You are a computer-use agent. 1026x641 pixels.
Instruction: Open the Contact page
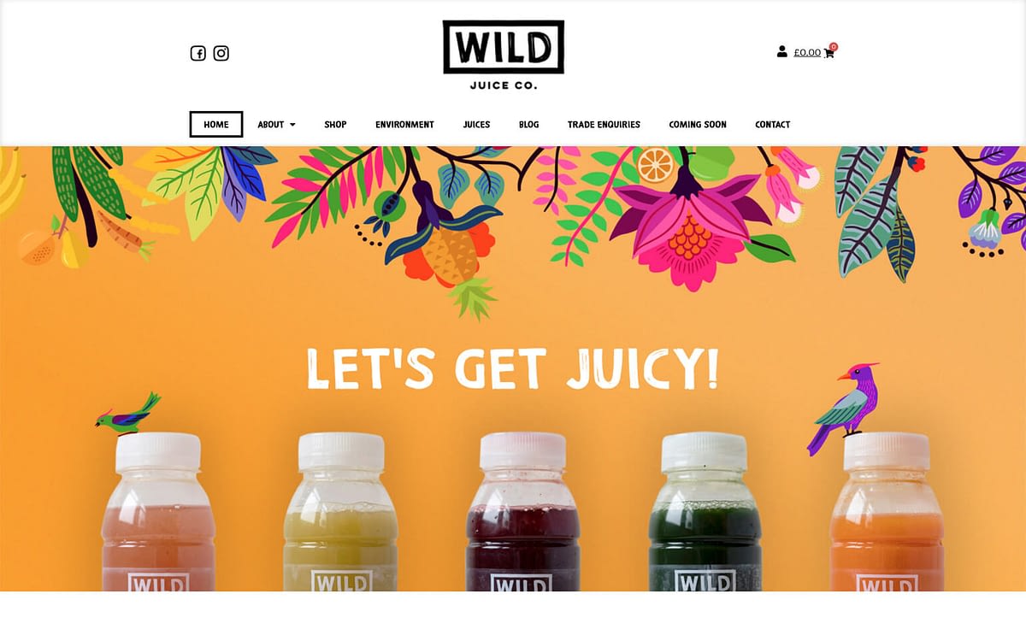[772, 125]
